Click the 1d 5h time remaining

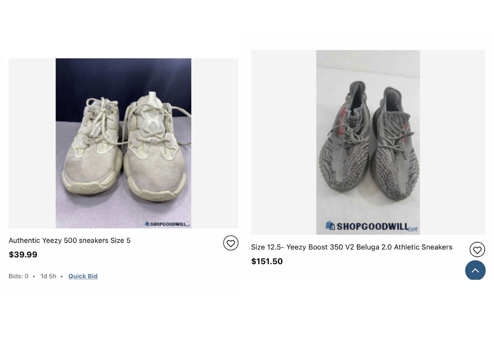pyautogui.click(x=48, y=276)
